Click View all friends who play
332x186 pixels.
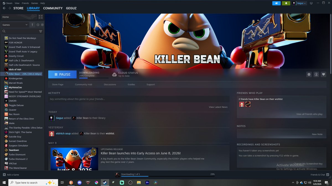click(x=309, y=114)
